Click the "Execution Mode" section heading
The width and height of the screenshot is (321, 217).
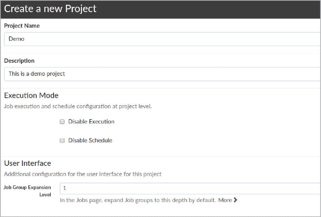click(x=31, y=95)
